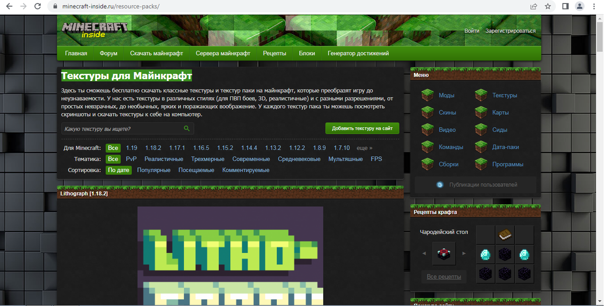Click the grass block icon beside Текстуры
The image size is (604, 306).
pyautogui.click(x=481, y=95)
